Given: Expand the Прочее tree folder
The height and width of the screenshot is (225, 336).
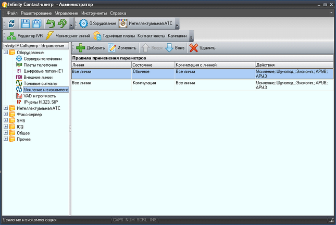Looking at the screenshot, I should pyautogui.click(x=6, y=139).
